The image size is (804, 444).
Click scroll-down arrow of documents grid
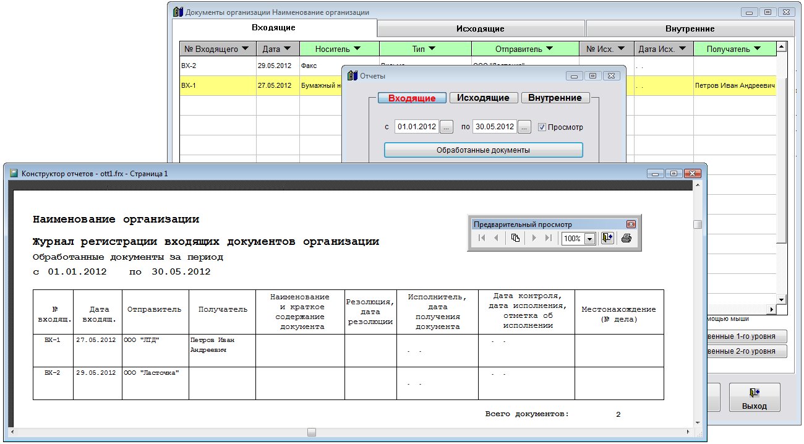(782, 299)
